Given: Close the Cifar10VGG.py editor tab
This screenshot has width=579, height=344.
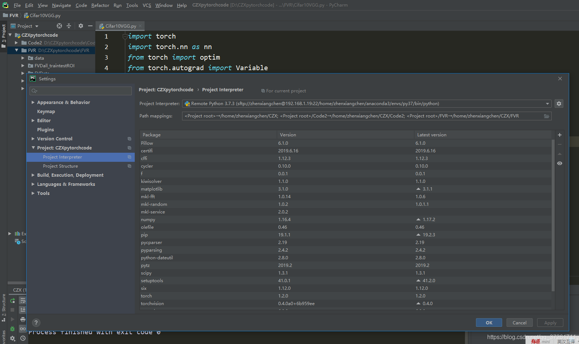Looking at the screenshot, I should click(x=140, y=26).
